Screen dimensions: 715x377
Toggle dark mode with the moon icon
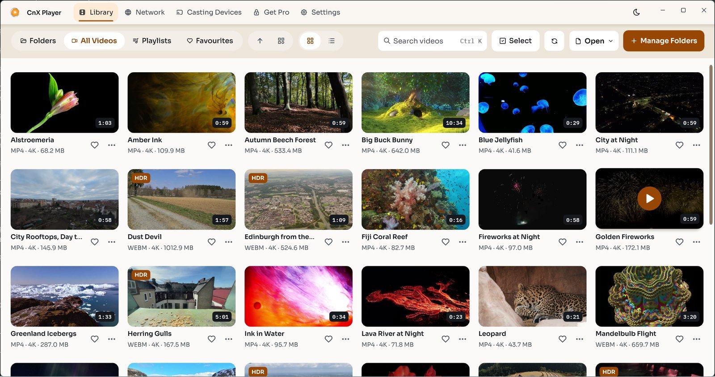[x=636, y=12]
